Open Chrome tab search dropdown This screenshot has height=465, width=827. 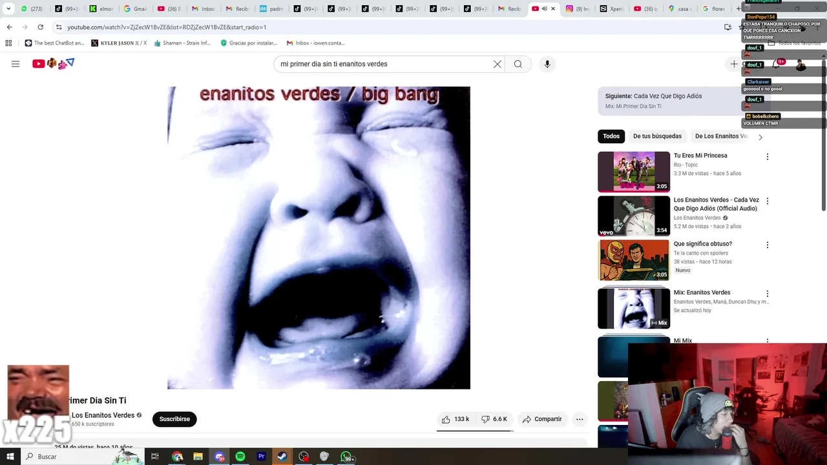(x=8, y=8)
